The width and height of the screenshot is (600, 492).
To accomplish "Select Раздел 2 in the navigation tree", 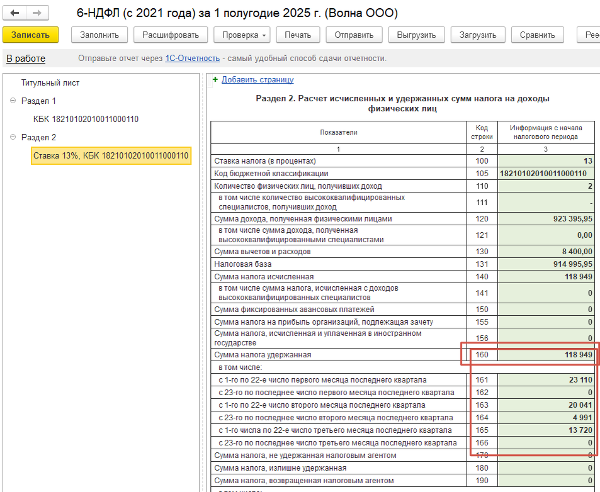I will [38, 137].
